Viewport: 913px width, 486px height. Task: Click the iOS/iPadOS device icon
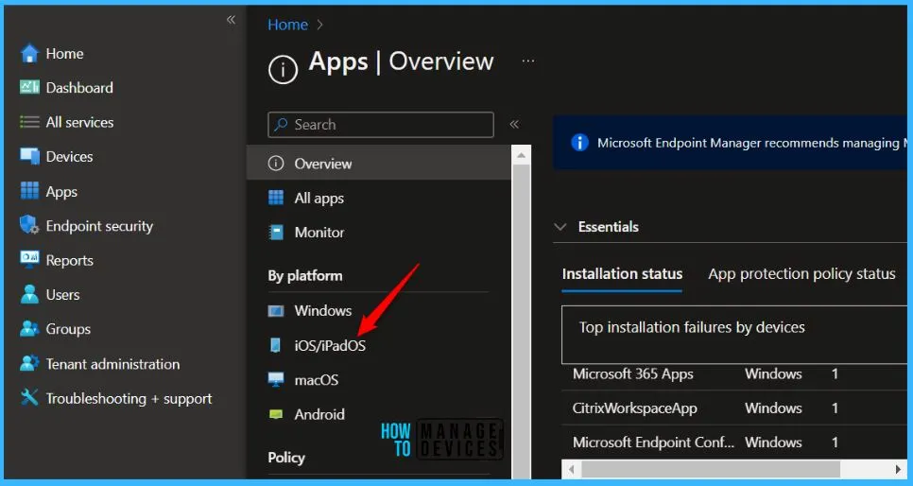pyautogui.click(x=275, y=345)
